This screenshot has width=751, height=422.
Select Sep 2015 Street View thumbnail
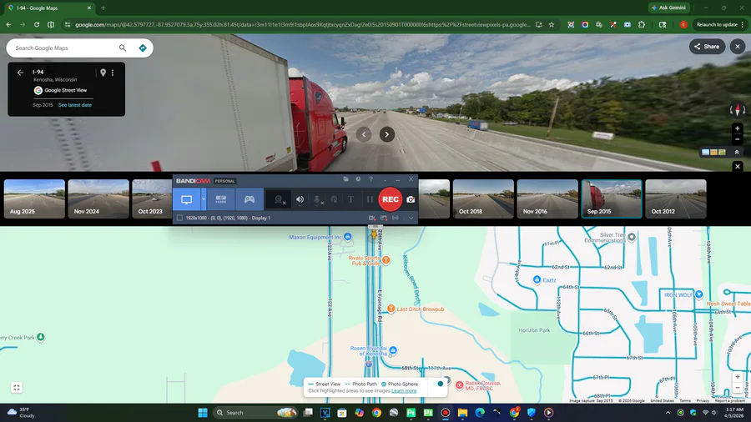612,199
